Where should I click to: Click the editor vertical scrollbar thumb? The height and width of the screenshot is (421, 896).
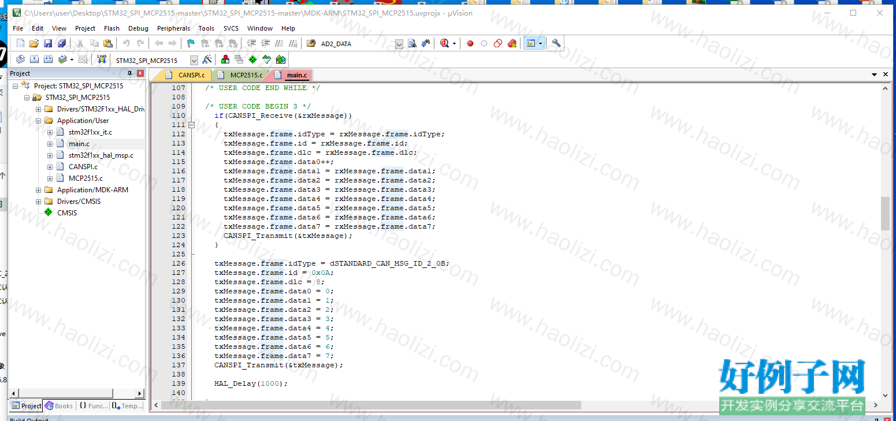885,213
